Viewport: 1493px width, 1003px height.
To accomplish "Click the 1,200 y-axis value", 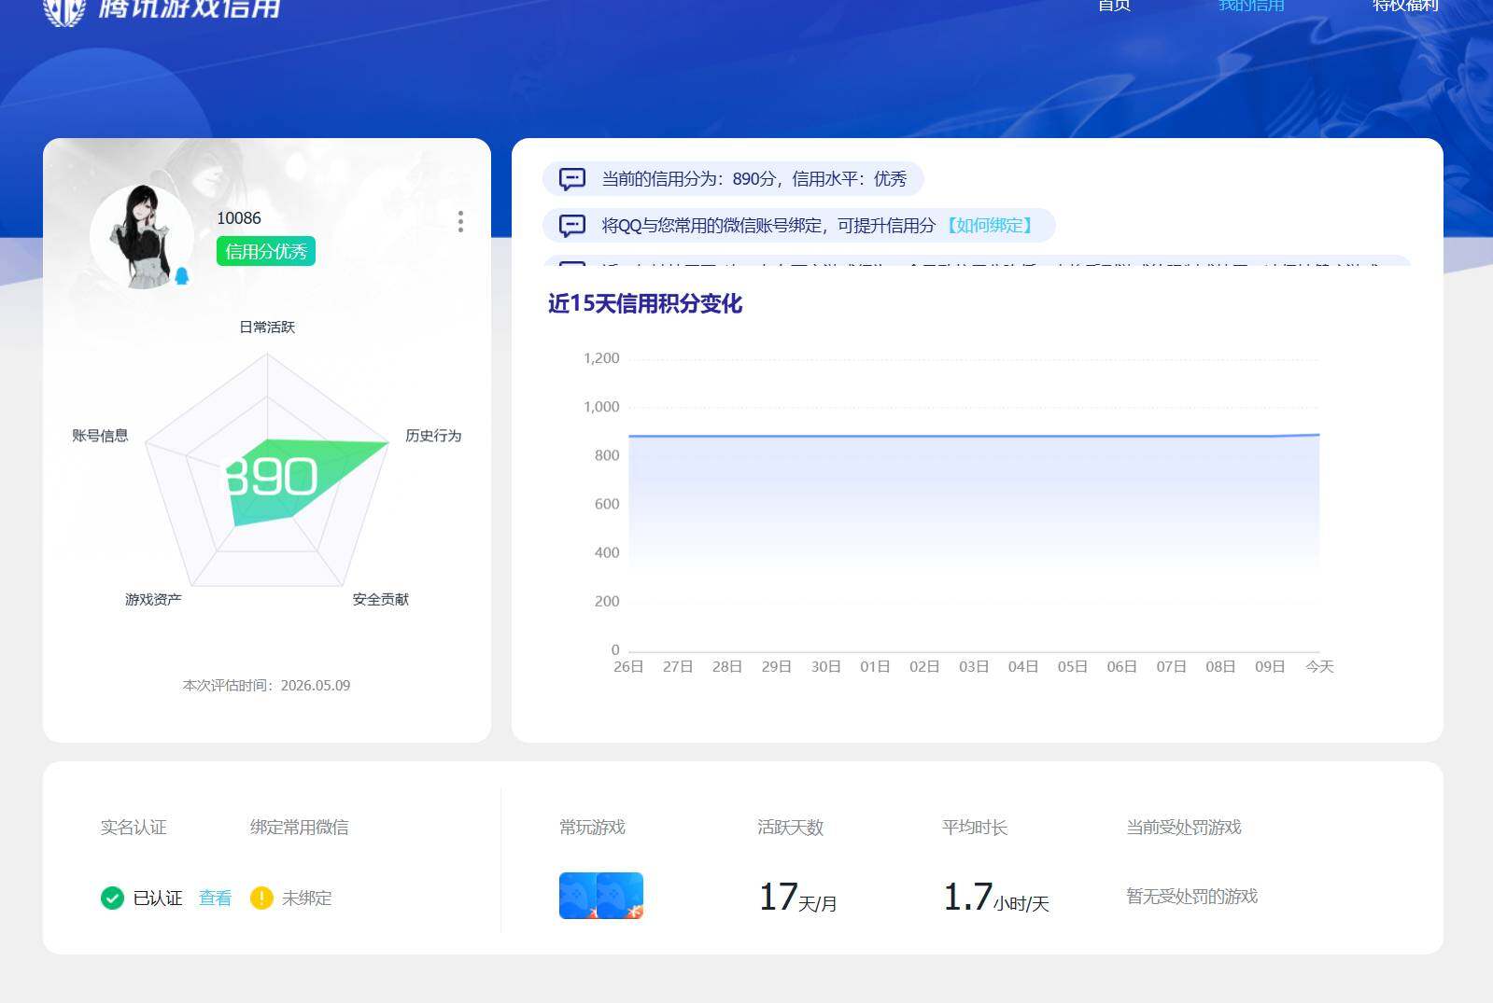I will coord(601,358).
